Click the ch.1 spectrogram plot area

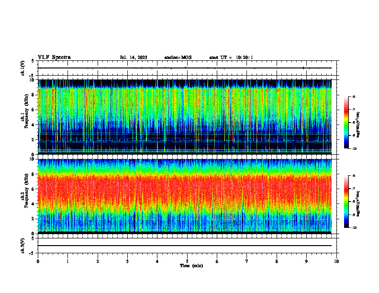(x=184, y=117)
